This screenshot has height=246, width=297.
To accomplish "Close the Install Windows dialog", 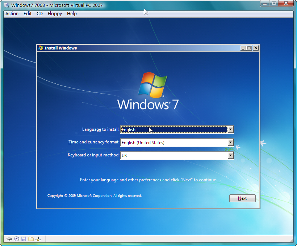I will 256,48.
